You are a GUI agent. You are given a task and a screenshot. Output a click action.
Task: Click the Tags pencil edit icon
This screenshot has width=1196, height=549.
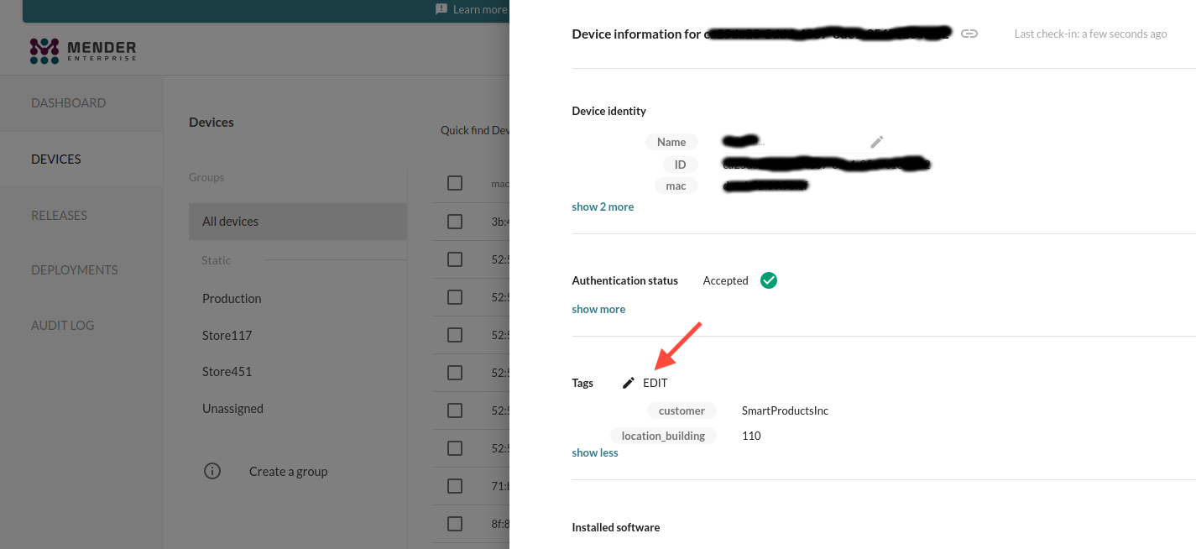pyautogui.click(x=629, y=383)
